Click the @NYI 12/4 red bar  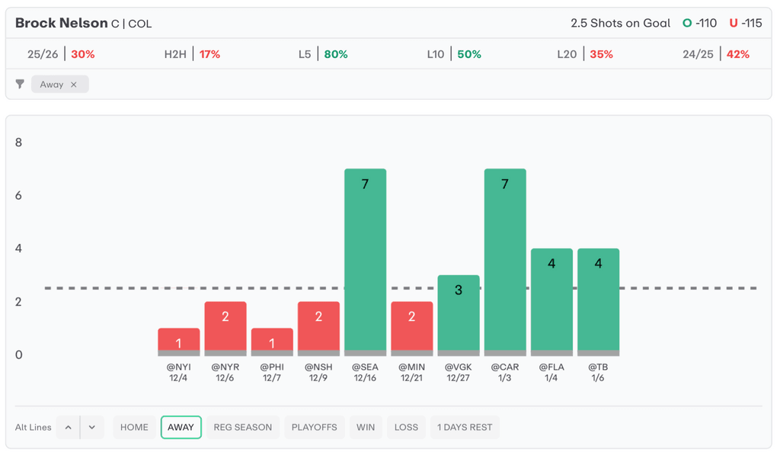click(x=178, y=341)
